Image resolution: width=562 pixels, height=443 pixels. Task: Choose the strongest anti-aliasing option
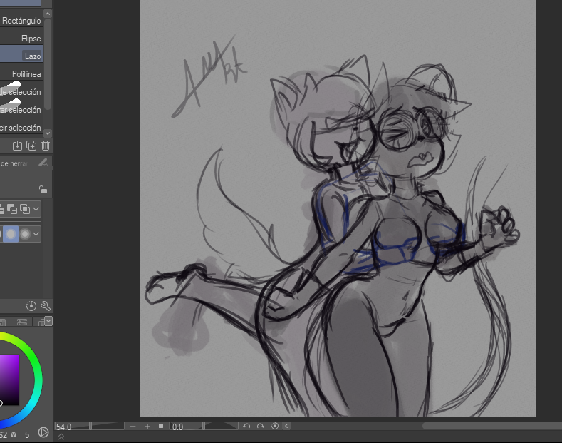click(25, 234)
